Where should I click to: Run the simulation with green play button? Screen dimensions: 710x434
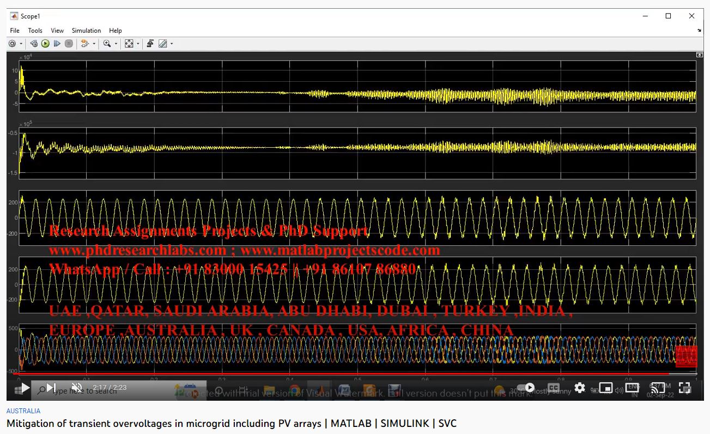click(x=45, y=44)
